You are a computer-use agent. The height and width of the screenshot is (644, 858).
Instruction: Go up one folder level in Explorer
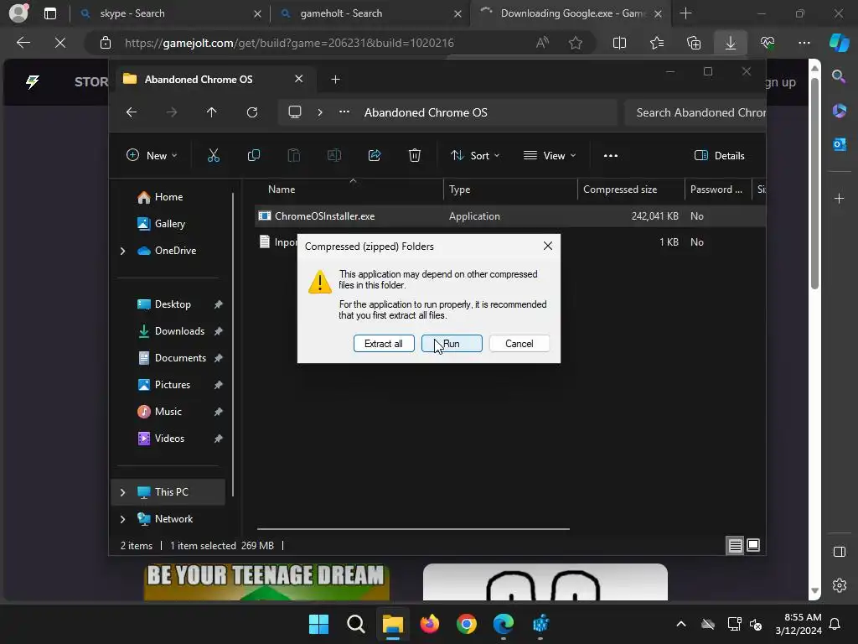[212, 112]
